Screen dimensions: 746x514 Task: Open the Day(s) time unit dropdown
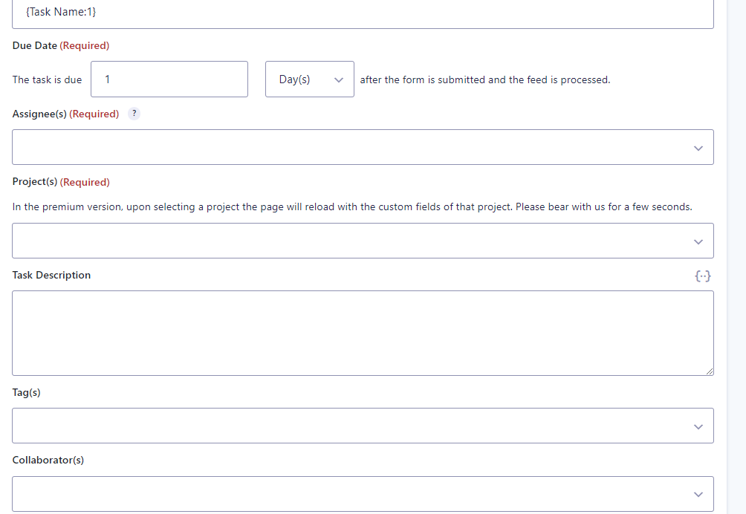(x=309, y=79)
